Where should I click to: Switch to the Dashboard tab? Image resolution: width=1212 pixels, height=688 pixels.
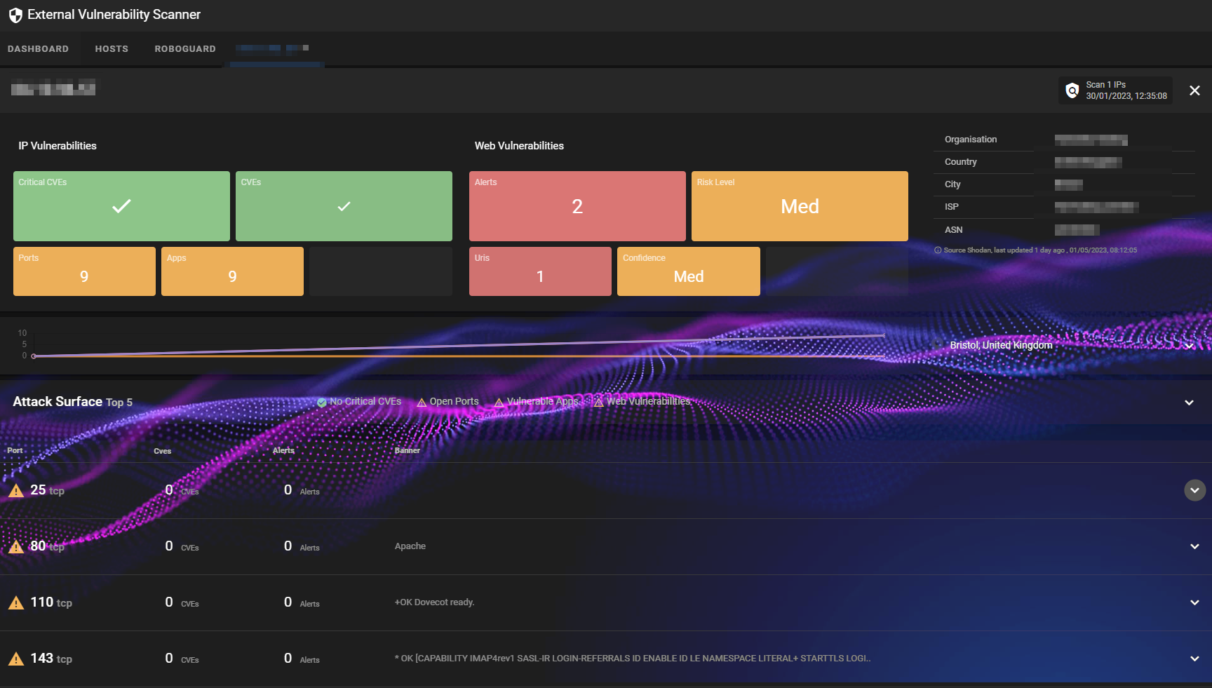(38, 49)
